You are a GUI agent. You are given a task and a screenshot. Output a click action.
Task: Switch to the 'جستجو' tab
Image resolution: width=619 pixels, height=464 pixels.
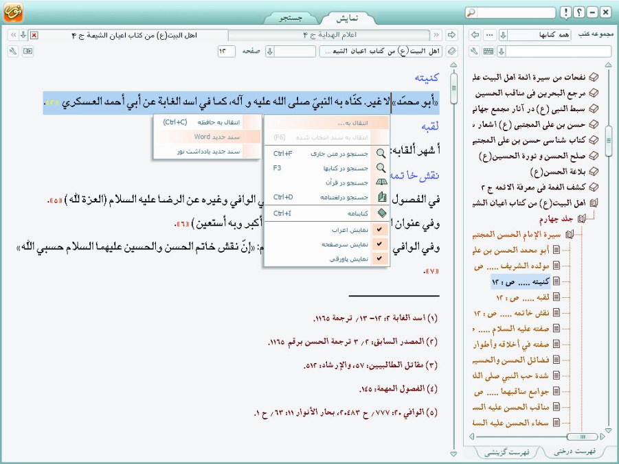[291, 18]
